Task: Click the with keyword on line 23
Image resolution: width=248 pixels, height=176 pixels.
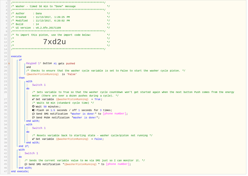Action: point(29,82)
